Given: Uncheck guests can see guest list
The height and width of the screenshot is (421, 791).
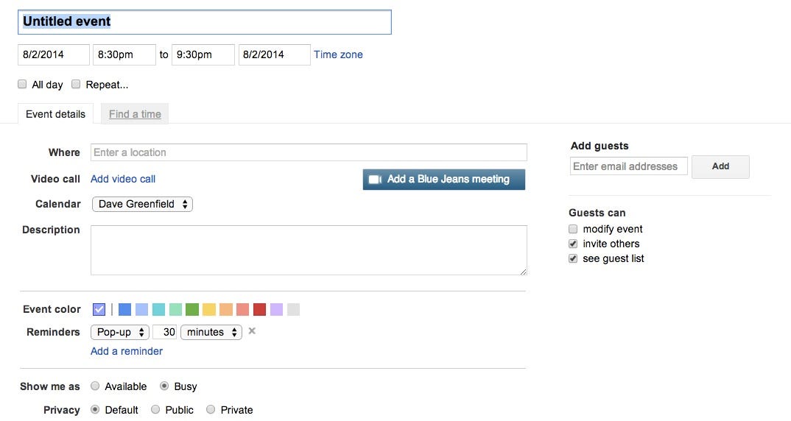Looking at the screenshot, I should [573, 258].
